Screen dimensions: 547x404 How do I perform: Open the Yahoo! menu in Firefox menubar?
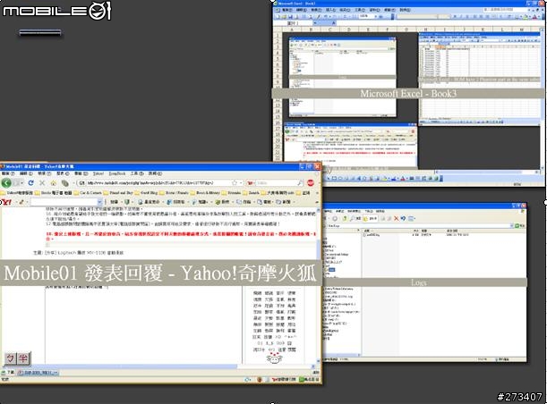(98, 173)
